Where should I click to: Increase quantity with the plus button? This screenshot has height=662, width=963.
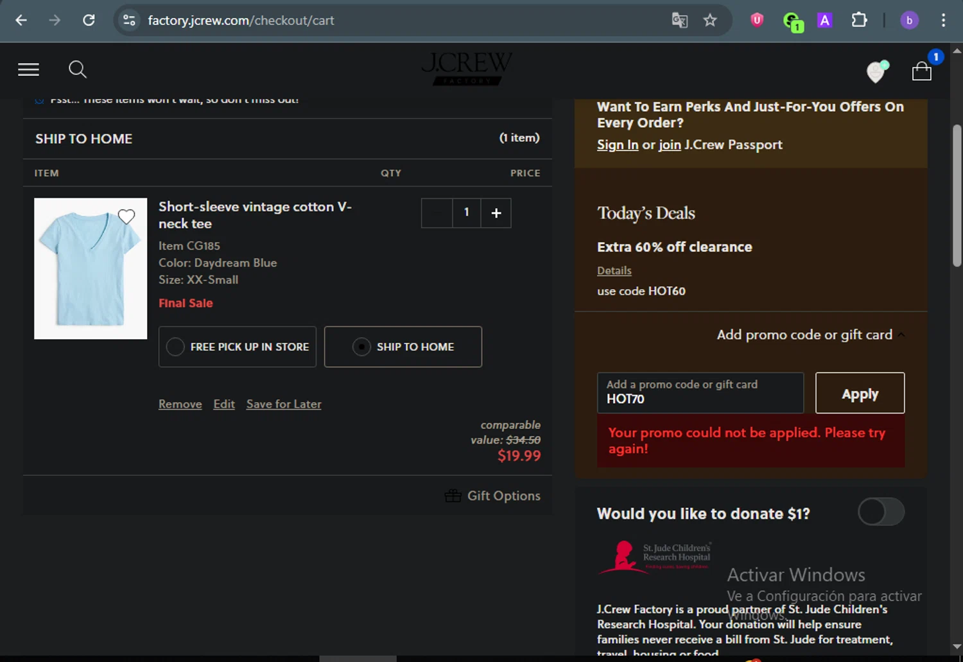496,213
